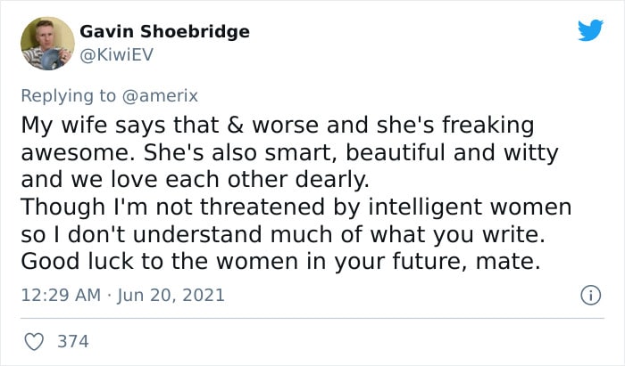Visit the @amerix mention
The image size is (625, 366).
pyautogui.click(x=160, y=96)
